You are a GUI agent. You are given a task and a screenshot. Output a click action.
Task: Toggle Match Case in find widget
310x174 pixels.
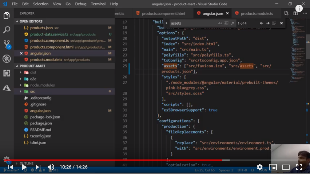(x=220, y=23)
